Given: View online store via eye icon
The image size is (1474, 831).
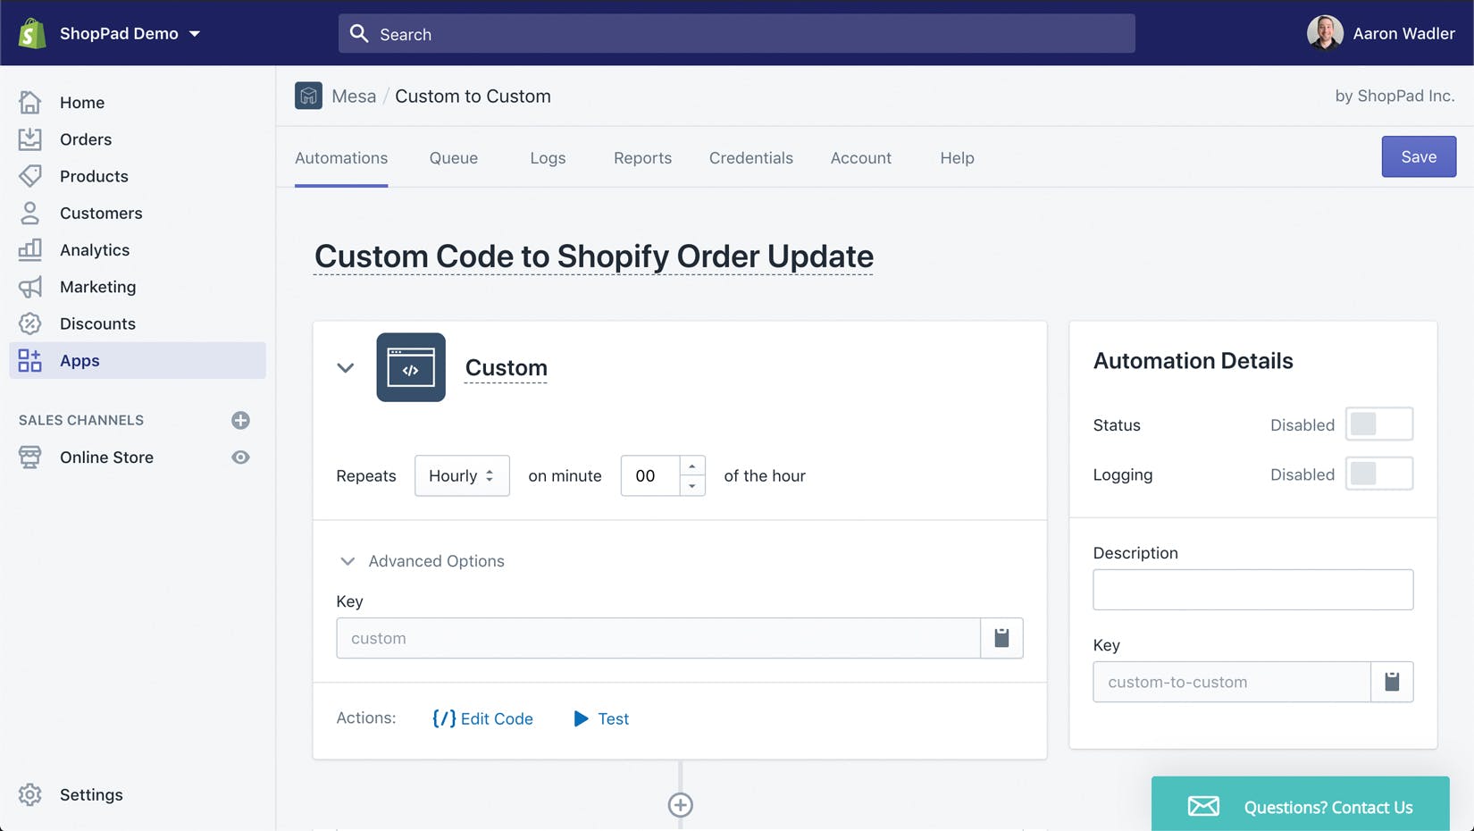Looking at the screenshot, I should pyautogui.click(x=240, y=457).
